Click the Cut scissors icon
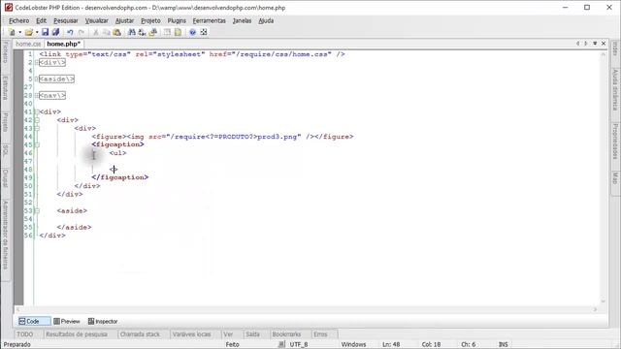This screenshot has width=621, height=349. pyautogui.click(x=95, y=32)
